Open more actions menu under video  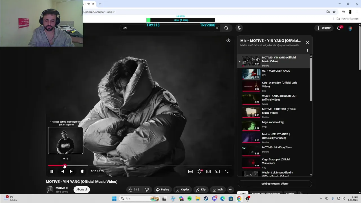click(x=231, y=189)
